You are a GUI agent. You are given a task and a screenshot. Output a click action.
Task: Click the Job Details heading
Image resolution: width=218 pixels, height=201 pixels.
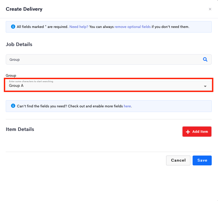click(19, 44)
